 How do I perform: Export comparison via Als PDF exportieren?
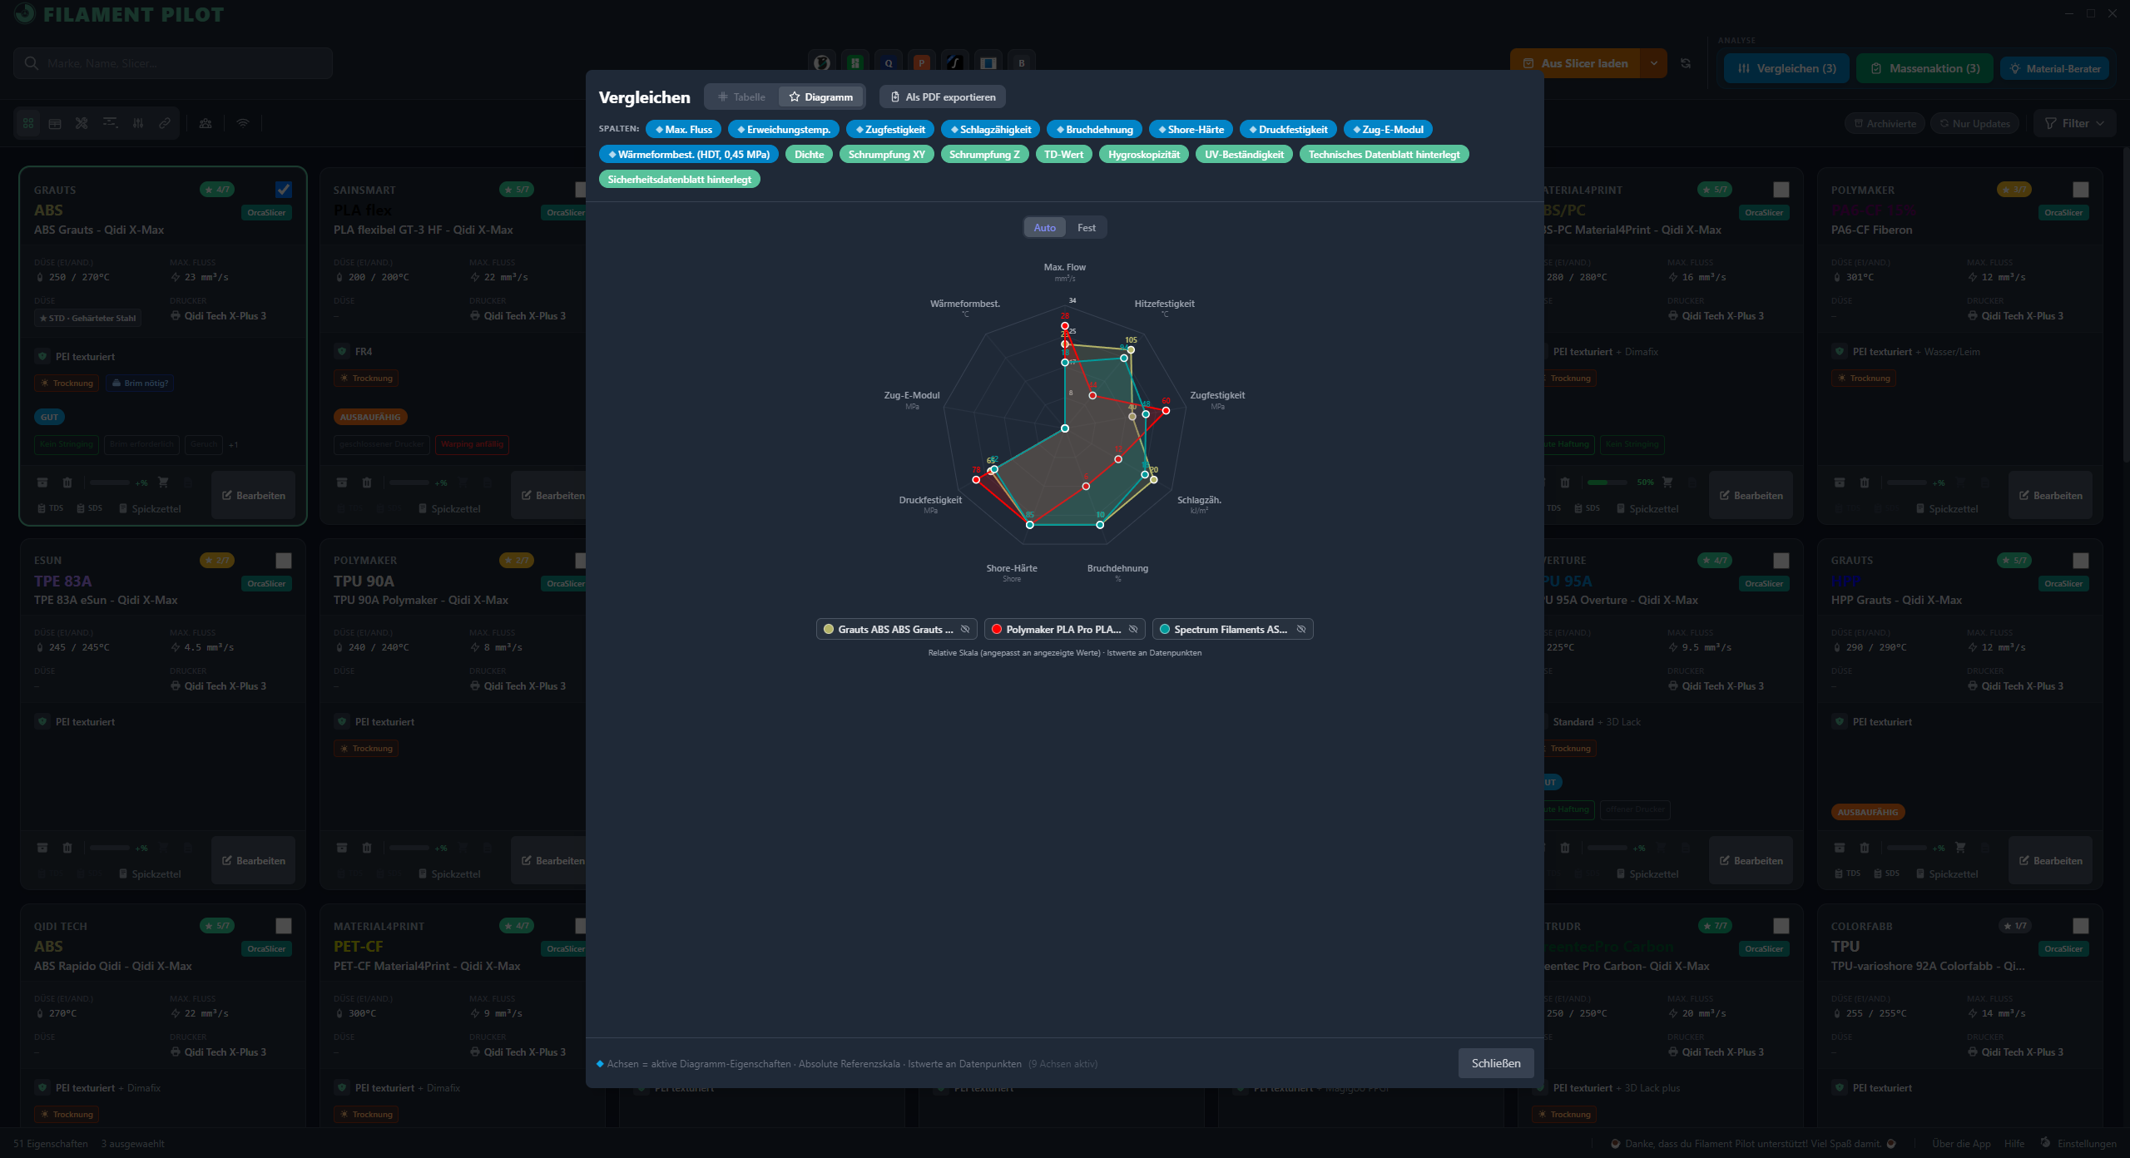point(943,97)
